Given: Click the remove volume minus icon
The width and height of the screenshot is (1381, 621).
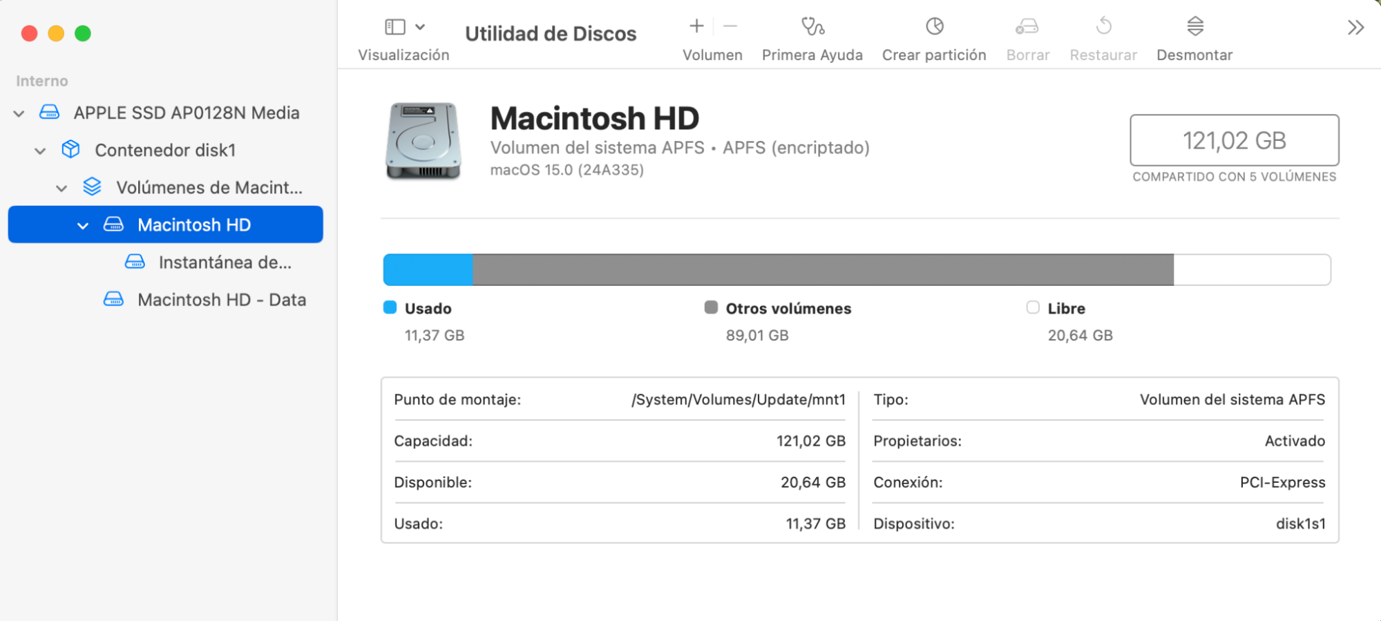Looking at the screenshot, I should click(x=730, y=26).
